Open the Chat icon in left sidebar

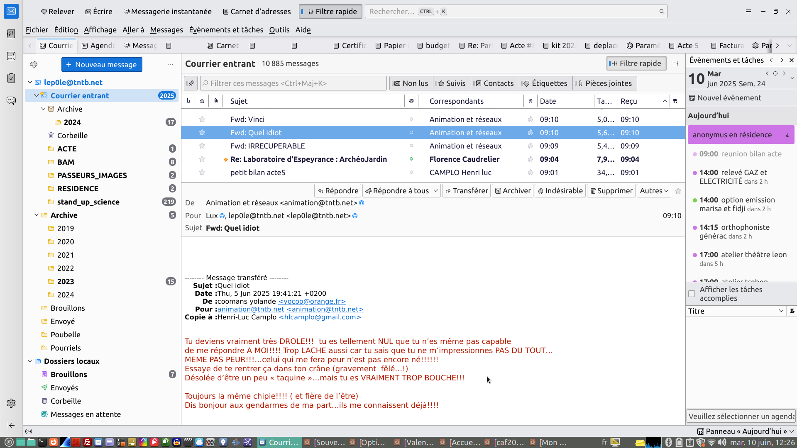pyautogui.click(x=11, y=100)
